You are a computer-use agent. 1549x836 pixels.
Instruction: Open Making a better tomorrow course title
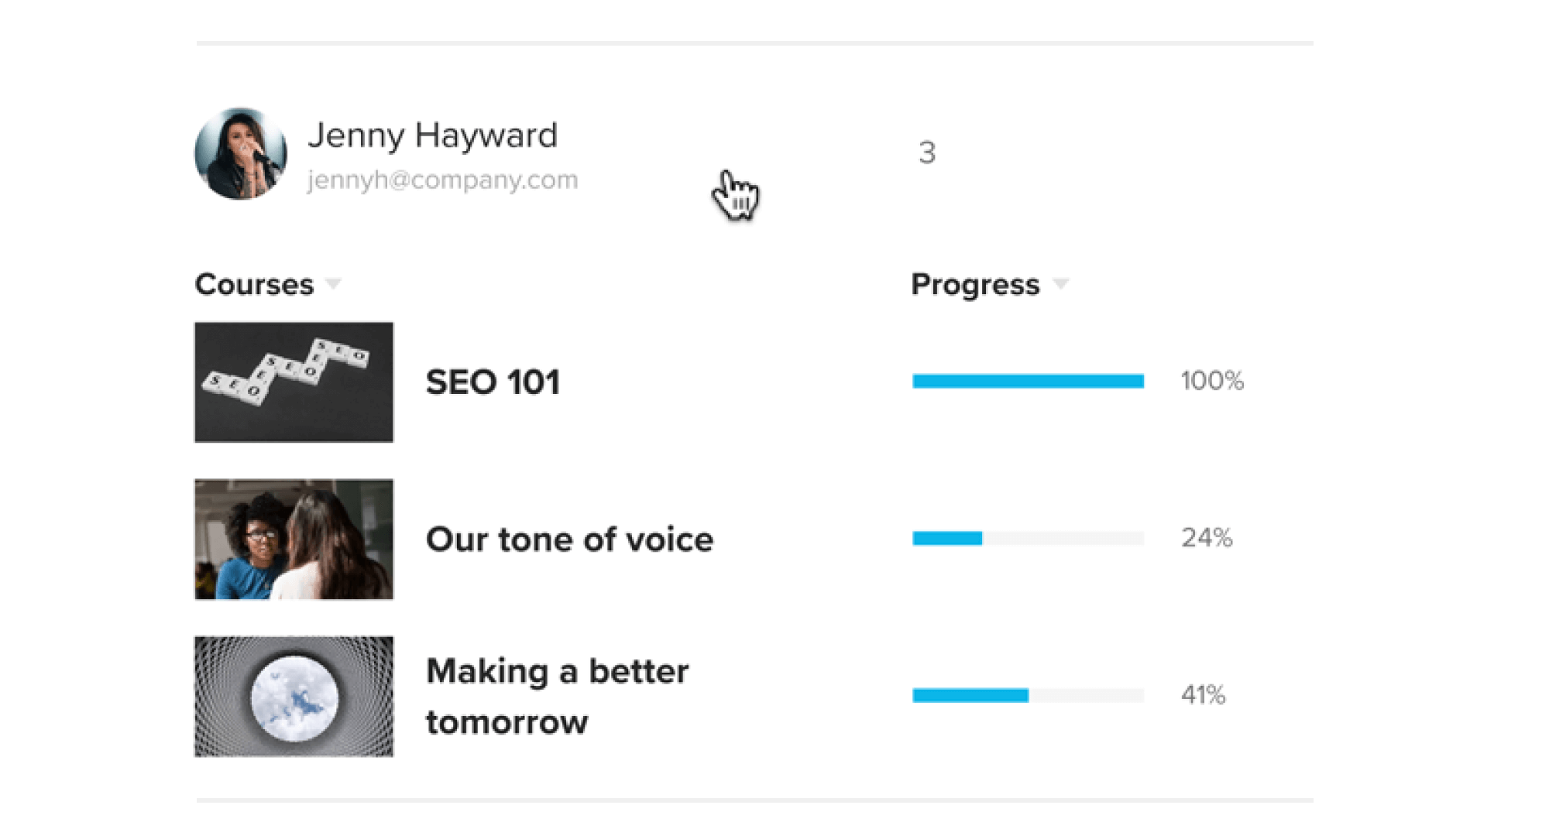click(x=557, y=697)
